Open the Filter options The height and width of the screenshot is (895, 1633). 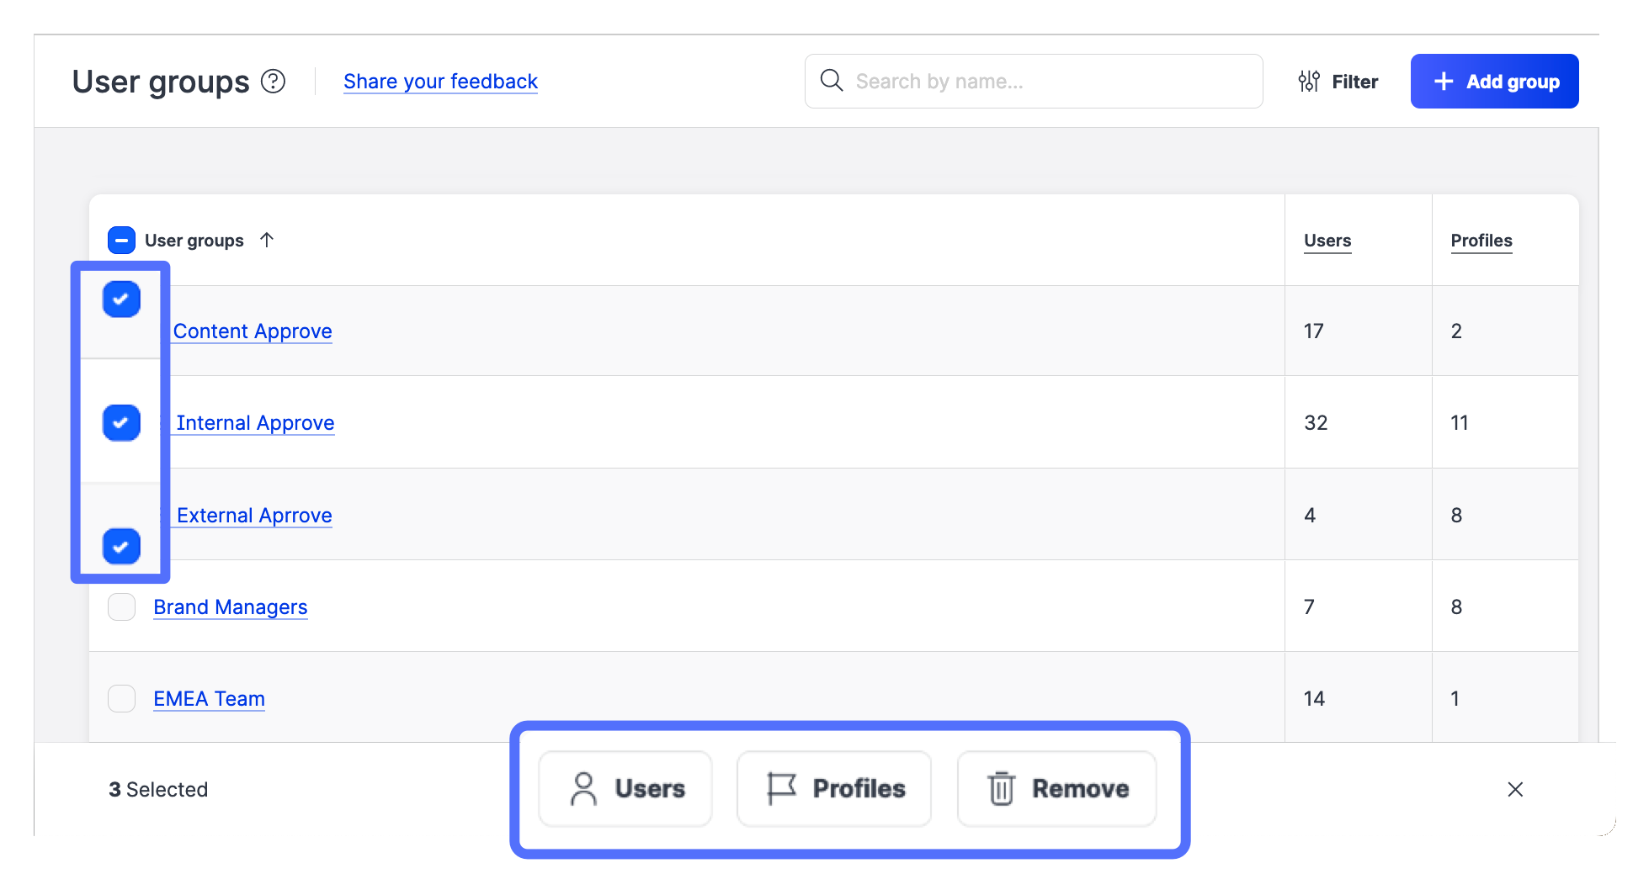pyautogui.click(x=1338, y=82)
